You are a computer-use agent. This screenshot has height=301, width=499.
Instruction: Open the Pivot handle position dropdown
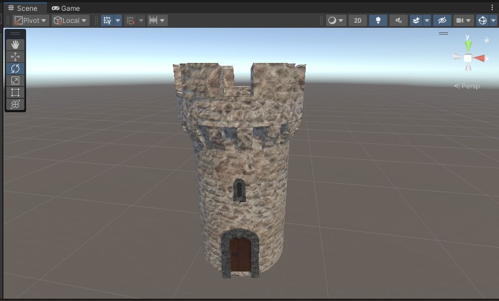pos(31,20)
